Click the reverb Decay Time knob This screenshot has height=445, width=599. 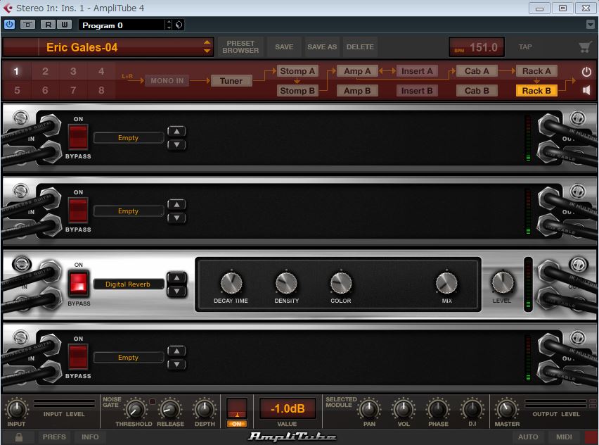tap(231, 284)
